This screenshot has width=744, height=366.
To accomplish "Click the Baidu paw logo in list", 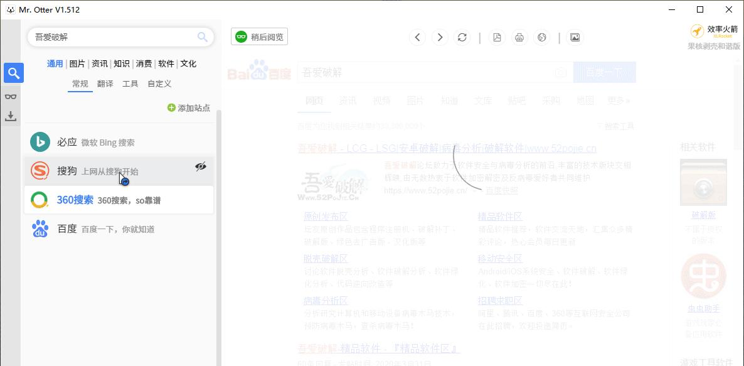I will [40, 229].
